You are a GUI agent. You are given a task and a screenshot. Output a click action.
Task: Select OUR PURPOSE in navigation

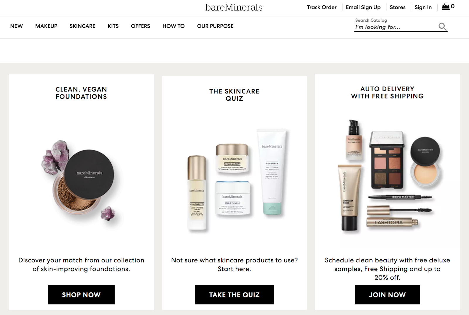(x=215, y=26)
